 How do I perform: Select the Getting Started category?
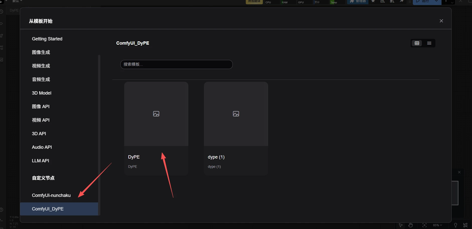click(47, 39)
